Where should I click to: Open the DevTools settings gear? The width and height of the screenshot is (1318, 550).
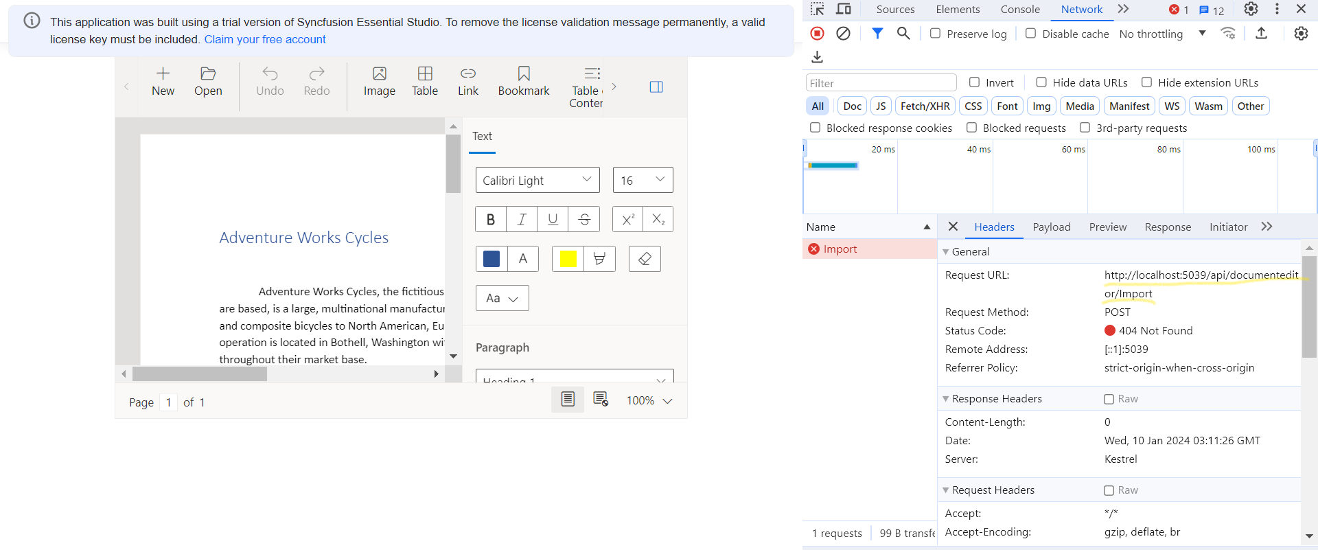point(1251,9)
